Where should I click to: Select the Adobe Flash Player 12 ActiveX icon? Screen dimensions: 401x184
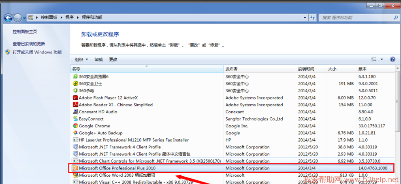click(75, 98)
